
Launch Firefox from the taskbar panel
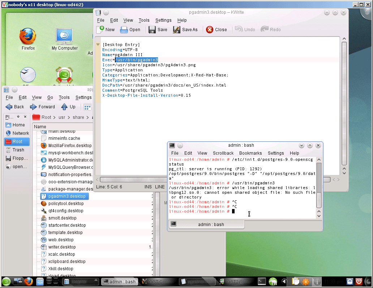point(29,281)
